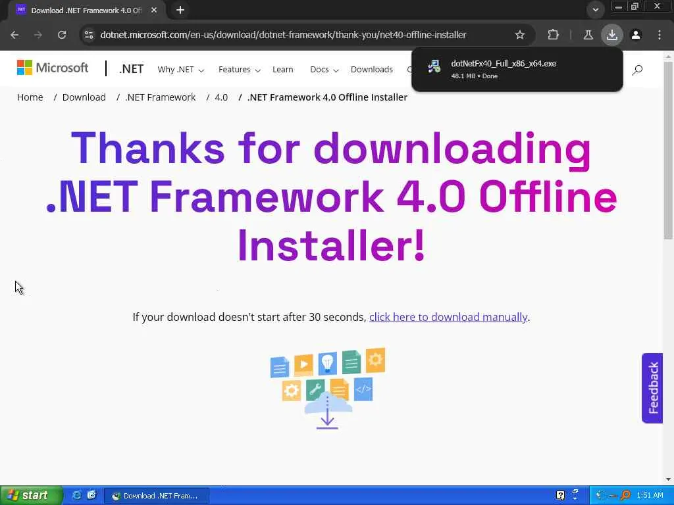
Task: Select the Download .NET Framework 4.0 tab
Action: click(86, 11)
